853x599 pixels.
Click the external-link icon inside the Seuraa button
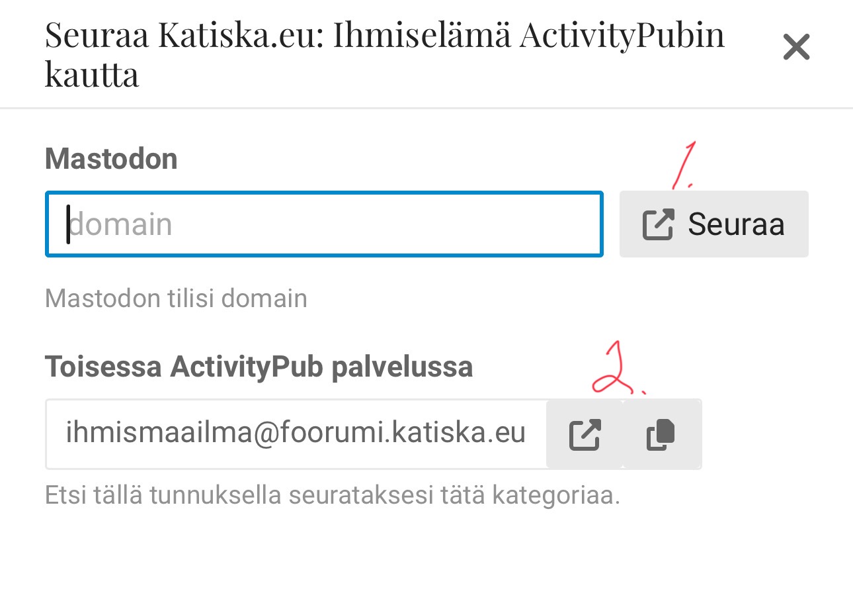click(658, 224)
